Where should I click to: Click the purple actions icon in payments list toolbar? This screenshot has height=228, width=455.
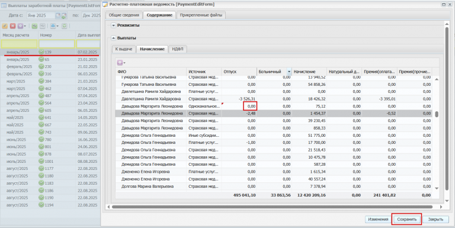[x=20, y=26]
